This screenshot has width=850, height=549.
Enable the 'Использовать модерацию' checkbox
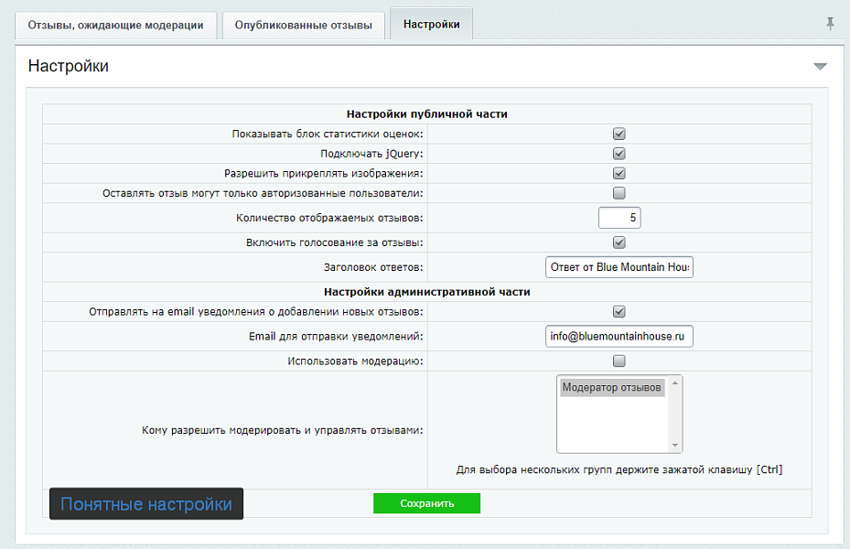coord(619,361)
